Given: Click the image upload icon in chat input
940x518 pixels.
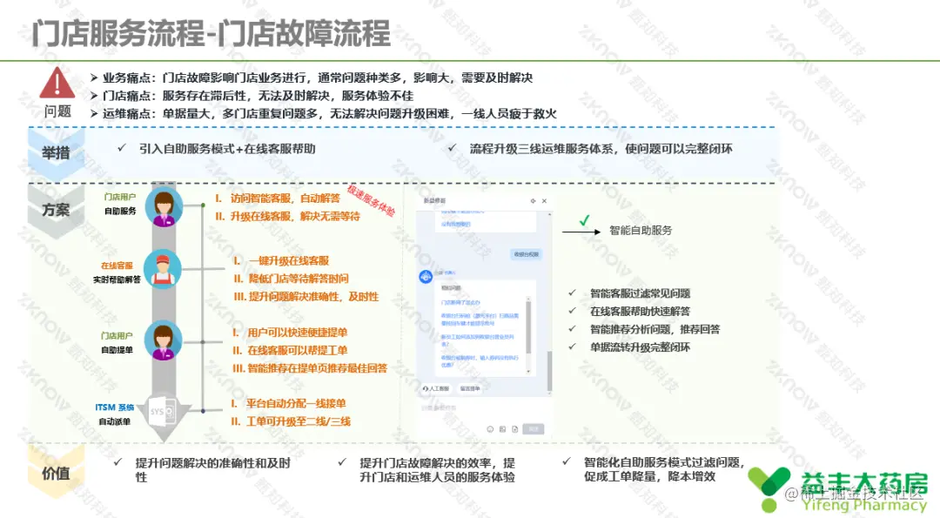Looking at the screenshot, I should pos(502,429).
